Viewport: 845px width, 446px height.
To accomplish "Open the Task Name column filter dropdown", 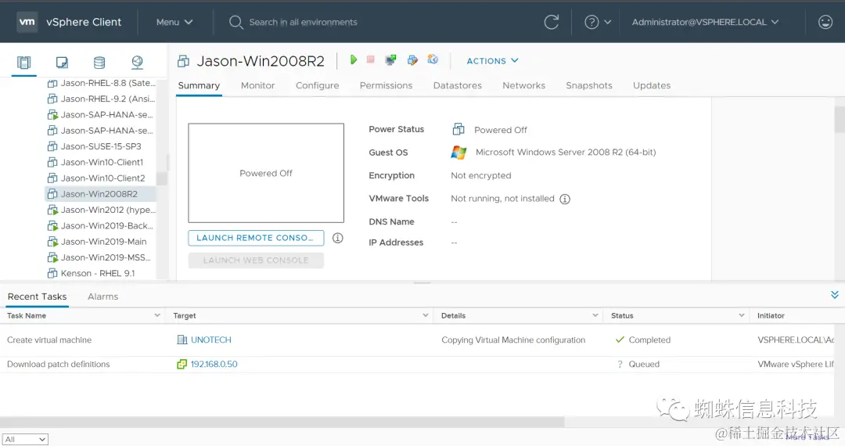I will [x=156, y=315].
